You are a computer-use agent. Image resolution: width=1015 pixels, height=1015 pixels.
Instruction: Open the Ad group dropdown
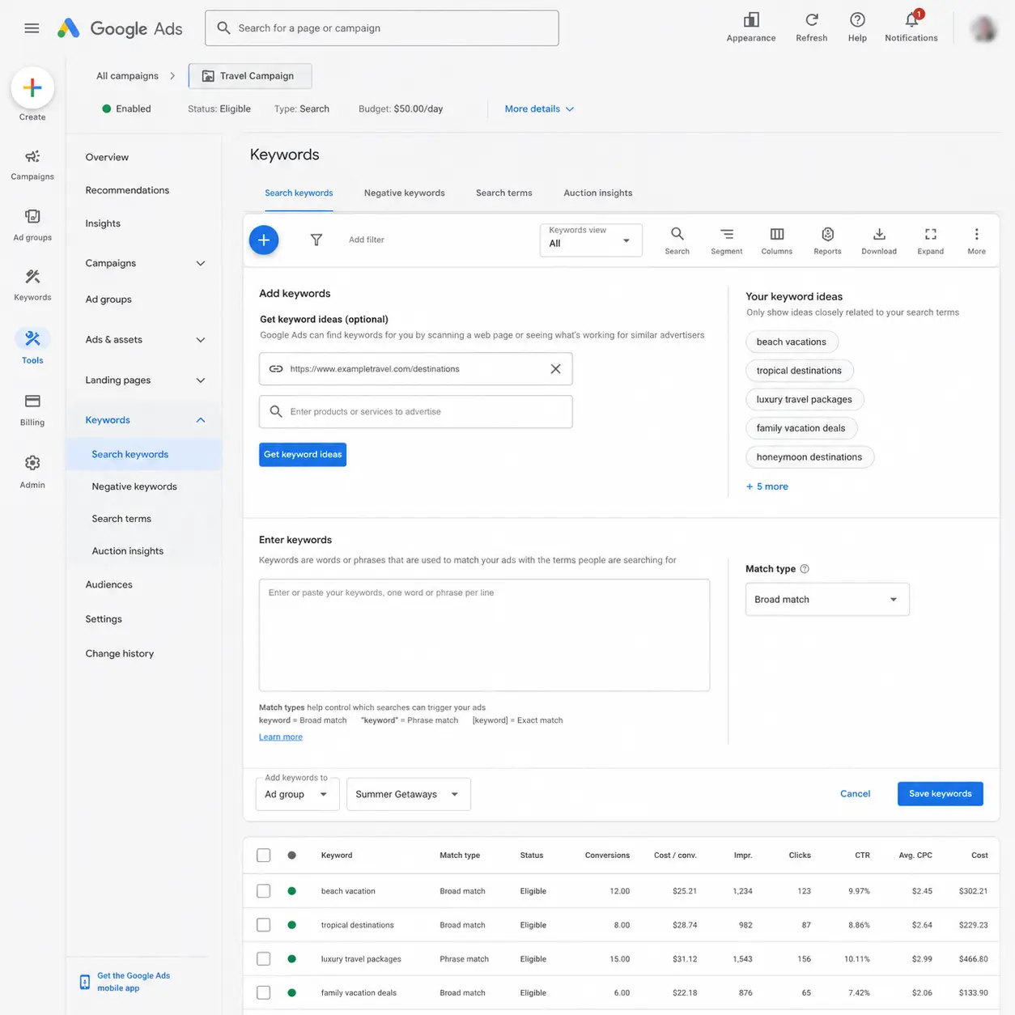297,794
